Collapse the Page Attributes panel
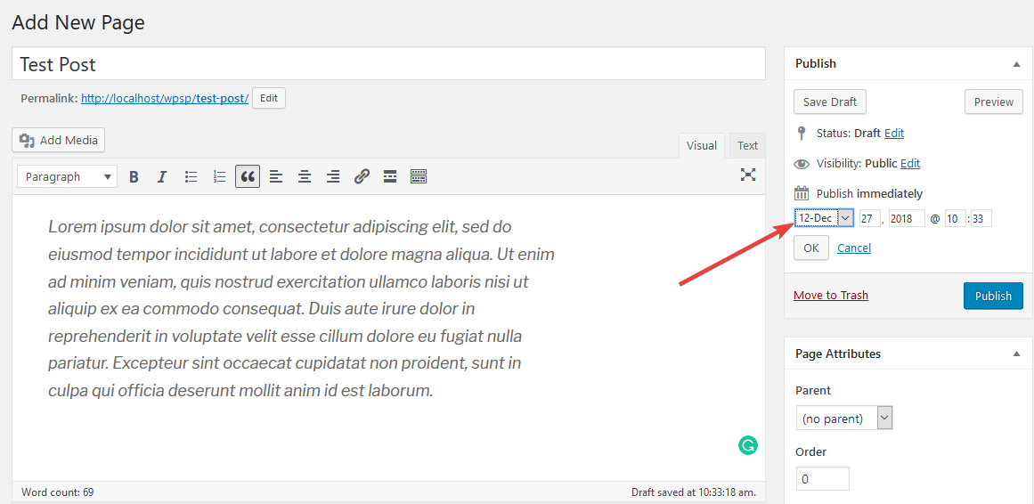This screenshot has height=504, width=1034. [1016, 354]
